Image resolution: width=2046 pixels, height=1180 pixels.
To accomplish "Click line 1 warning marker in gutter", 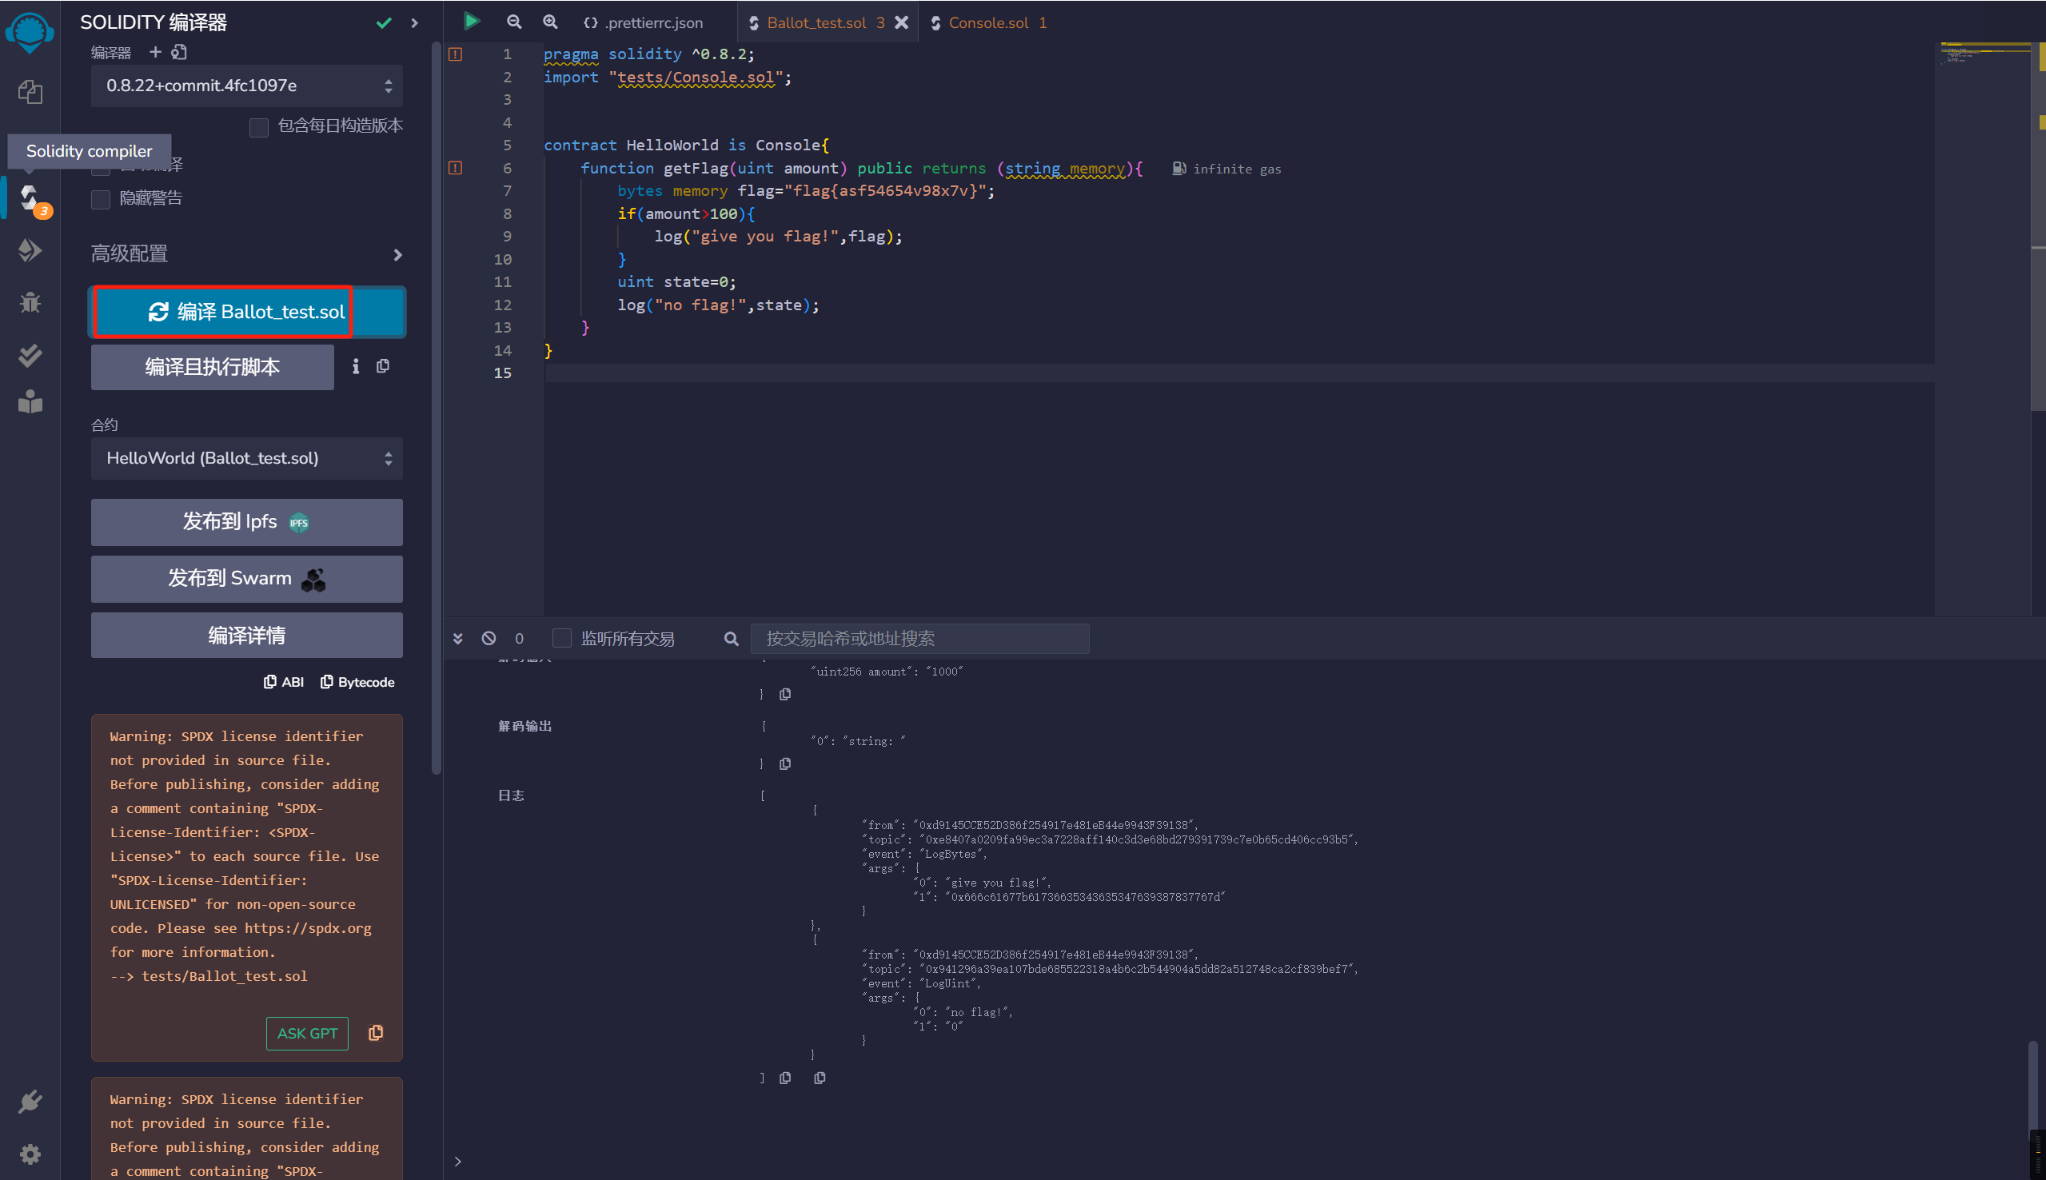I will 456,54.
